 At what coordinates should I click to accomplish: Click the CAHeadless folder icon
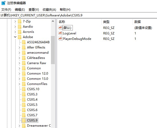click(x=24, y=58)
